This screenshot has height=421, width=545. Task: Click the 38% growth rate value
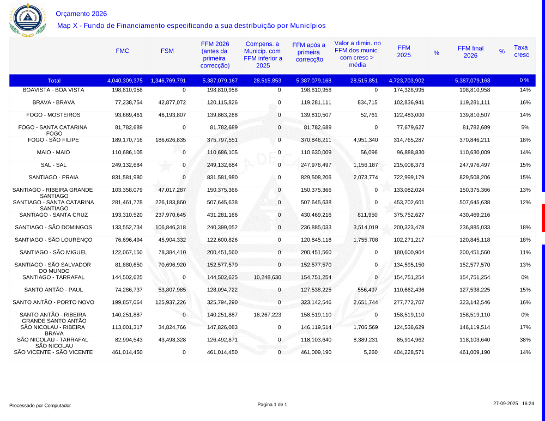[x=525, y=340]
